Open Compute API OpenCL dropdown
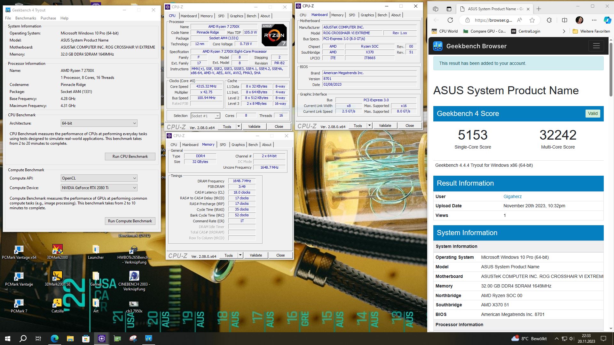 coord(99,178)
